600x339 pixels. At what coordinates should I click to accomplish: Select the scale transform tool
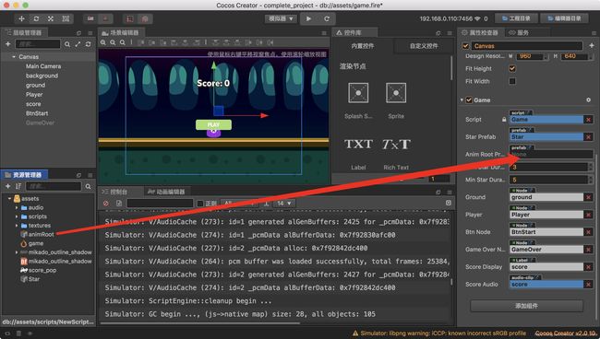pyautogui.click(x=51, y=18)
